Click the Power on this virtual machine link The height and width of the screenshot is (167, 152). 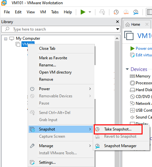(144, 49)
